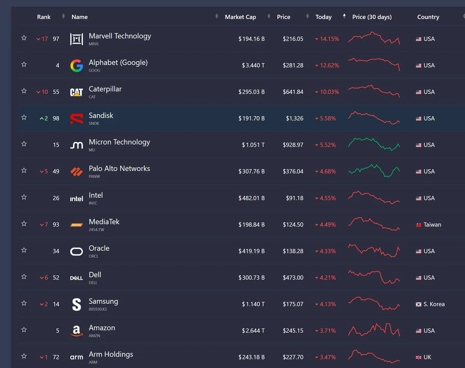Click Sandisk's price value $1,326
465x368 pixels.
(x=294, y=119)
